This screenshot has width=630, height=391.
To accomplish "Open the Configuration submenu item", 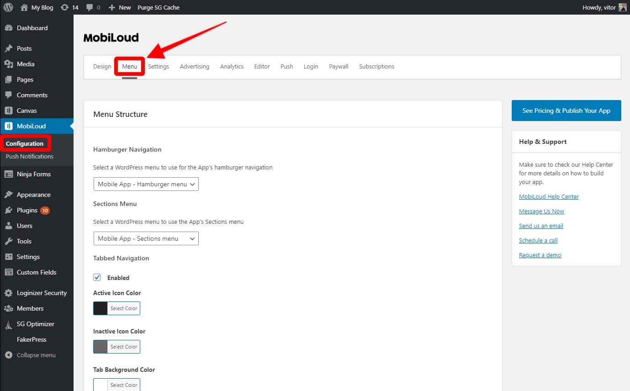I will pyautogui.click(x=25, y=143).
